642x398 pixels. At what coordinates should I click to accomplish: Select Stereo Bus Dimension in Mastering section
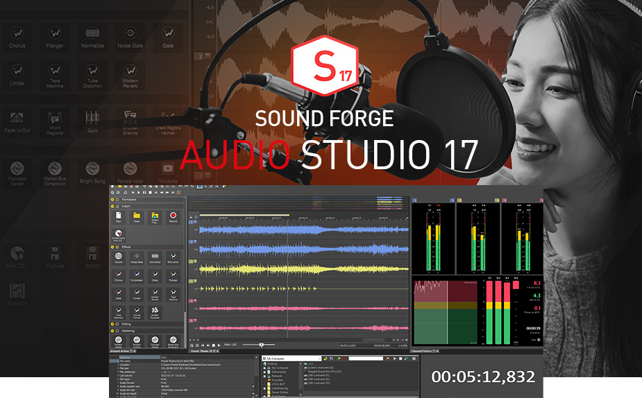174,341
